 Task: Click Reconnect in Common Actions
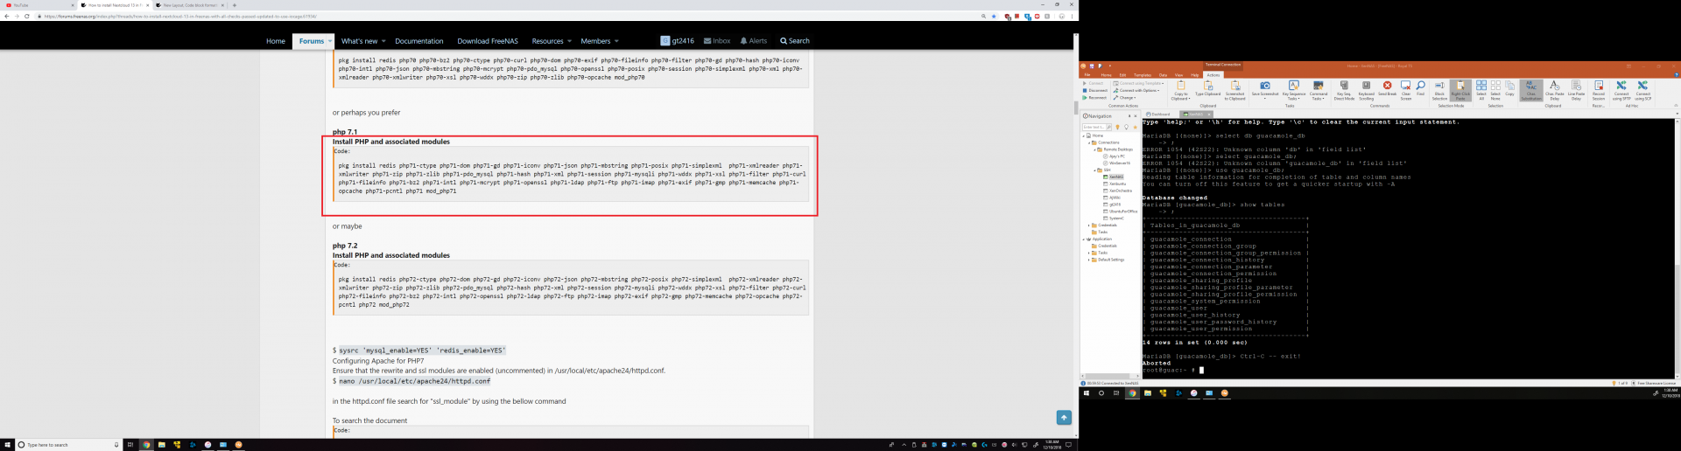(1095, 98)
